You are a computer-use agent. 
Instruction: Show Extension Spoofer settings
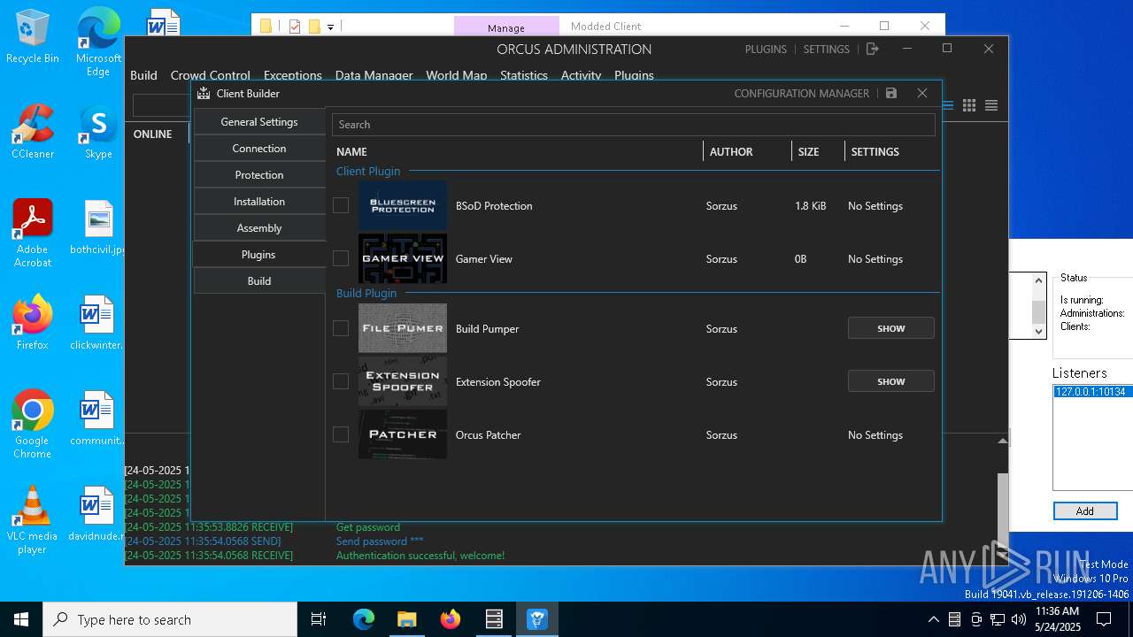[890, 381]
